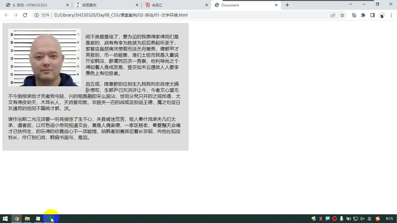
Task: Click the floated mugshot image
Action: 45,57
